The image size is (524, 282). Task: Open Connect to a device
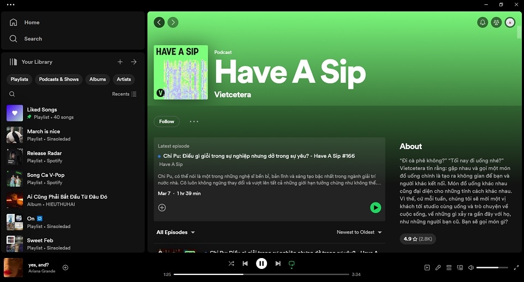tap(460, 267)
